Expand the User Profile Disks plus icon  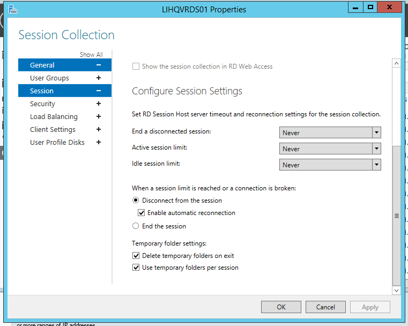99,142
